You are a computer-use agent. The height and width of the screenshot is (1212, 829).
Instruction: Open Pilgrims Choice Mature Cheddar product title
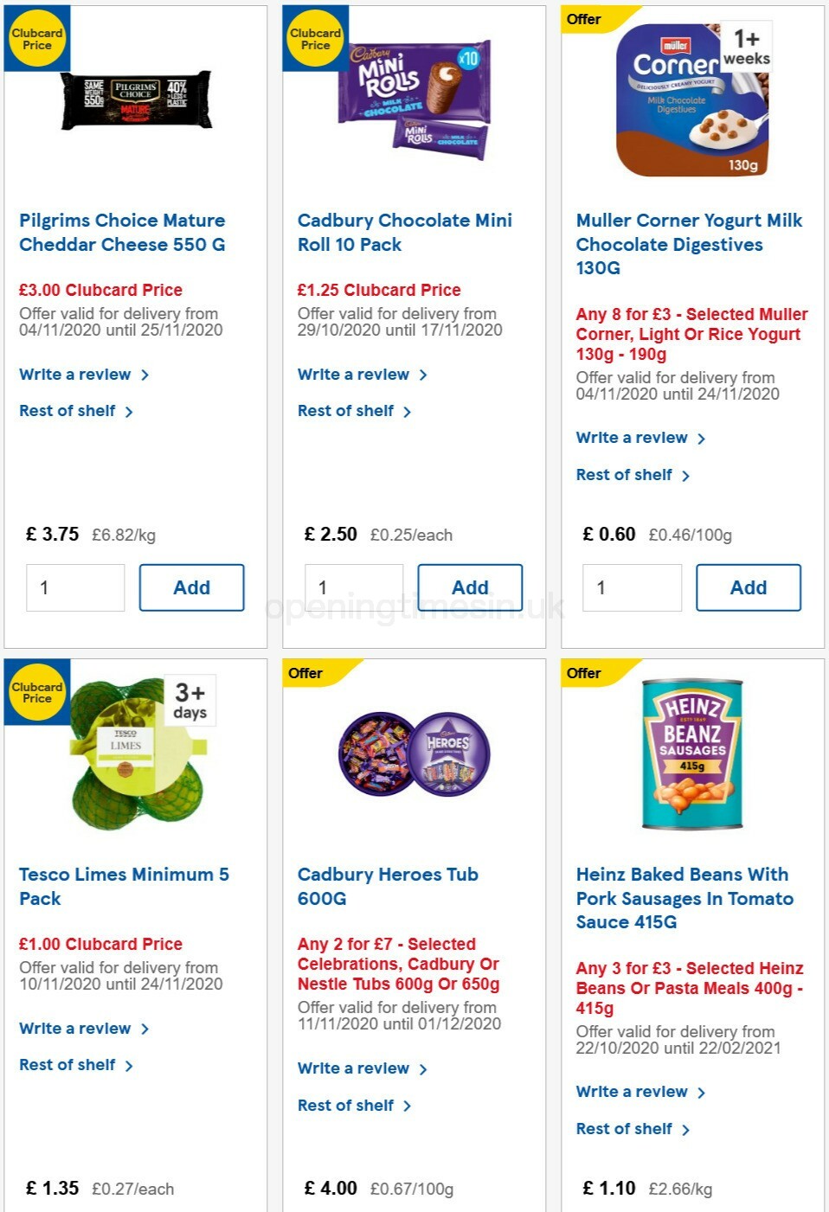[x=122, y=233]
